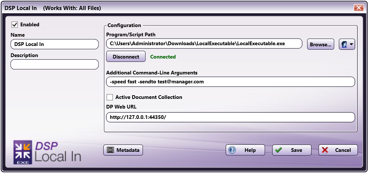Click the Configuration group heading
The height and width of the screenshot is (173, 368).
[x=124, y=25]
